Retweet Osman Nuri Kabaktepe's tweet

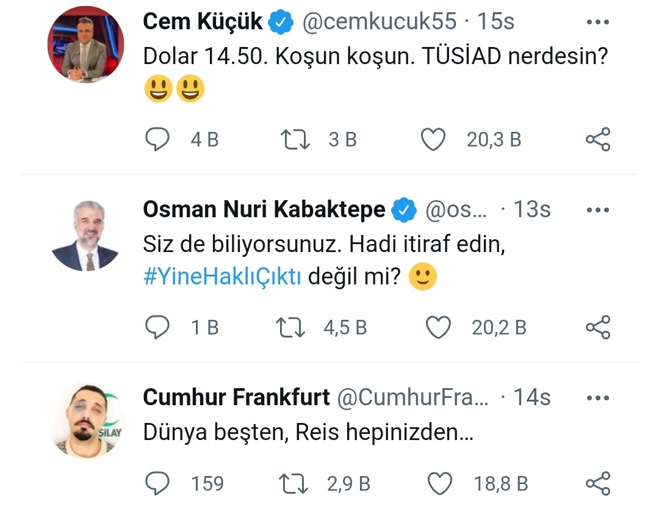point(290,328)
